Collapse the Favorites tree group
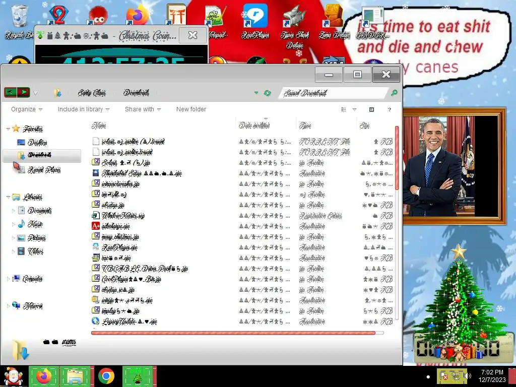516x387 pixels. coord(8,129)
